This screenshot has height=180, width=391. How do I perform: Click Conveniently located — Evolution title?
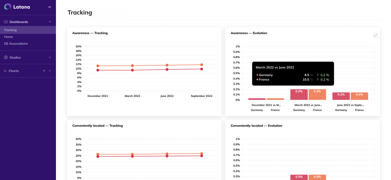[x=256, y=126]
